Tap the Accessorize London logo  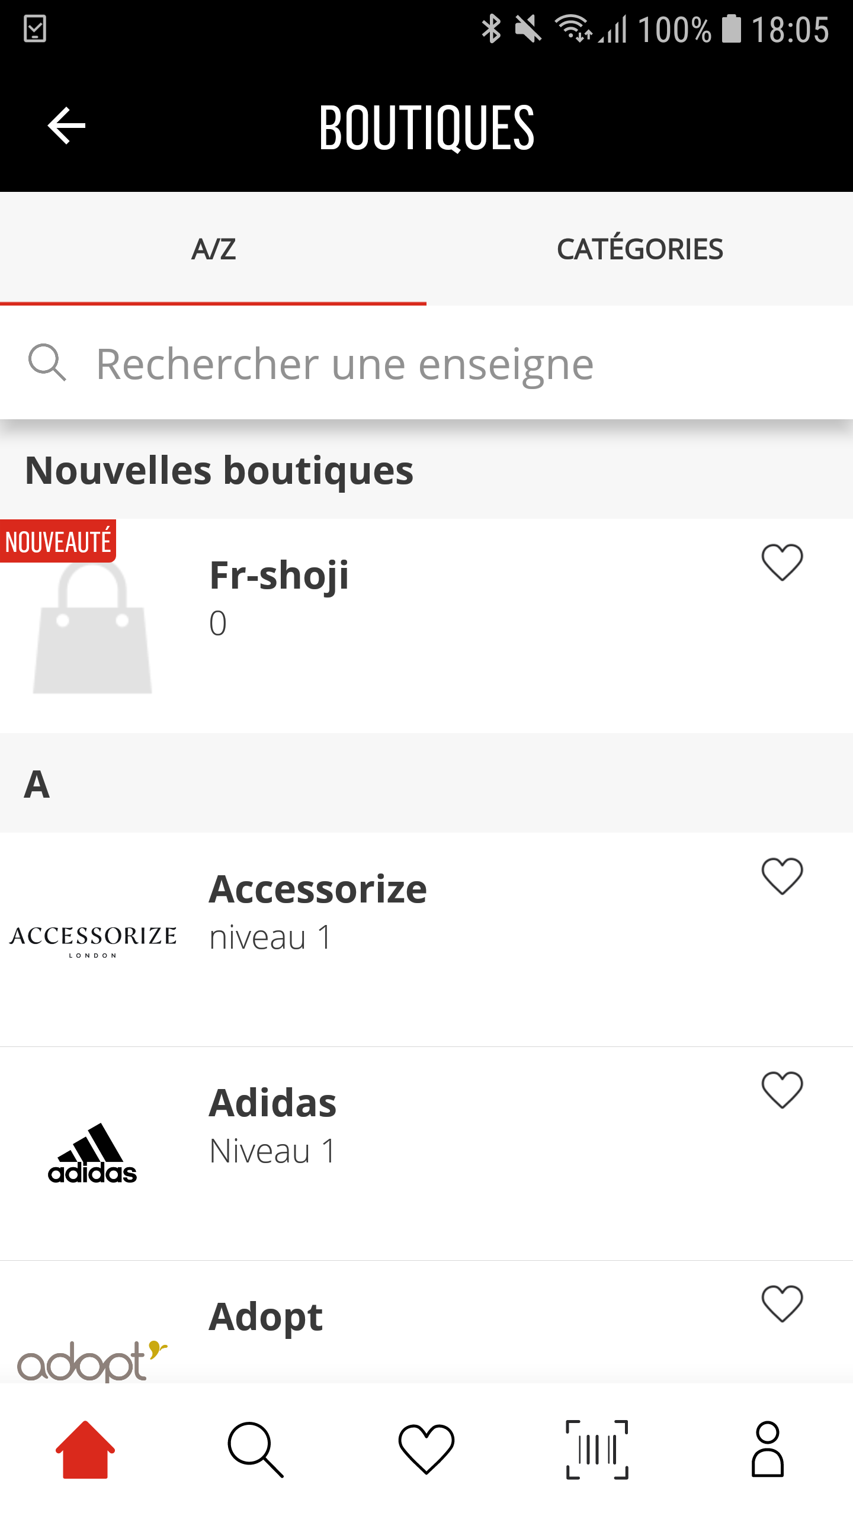92,940
